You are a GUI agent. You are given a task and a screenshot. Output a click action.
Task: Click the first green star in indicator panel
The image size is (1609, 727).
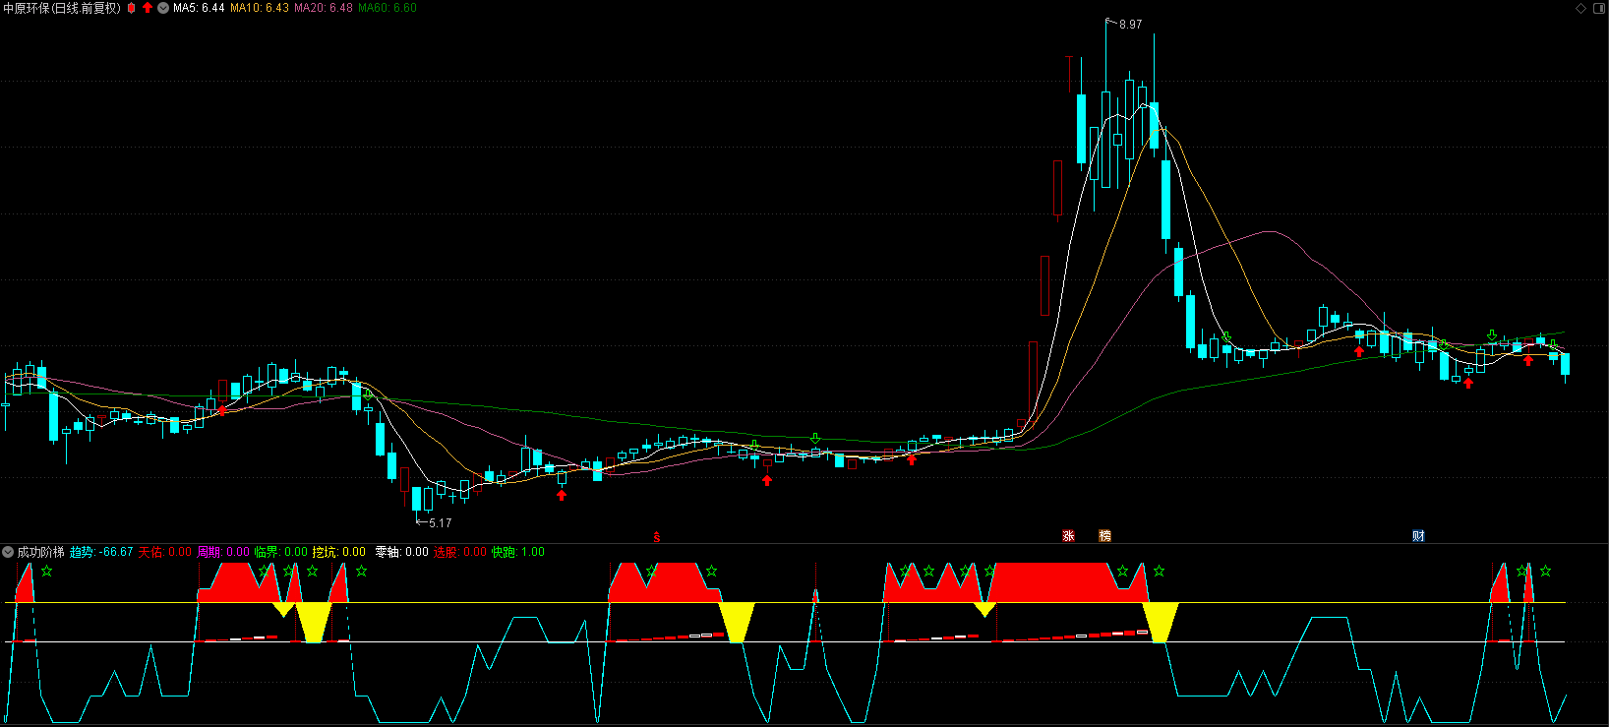point(46,571)
